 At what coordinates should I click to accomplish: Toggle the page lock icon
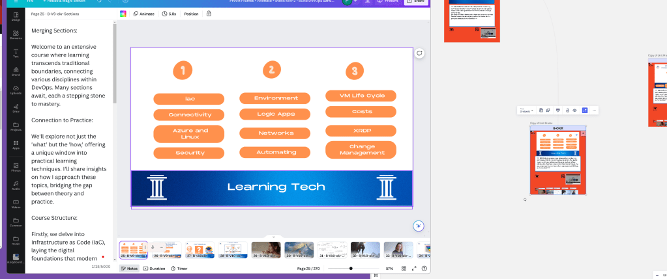click(209, 14)
